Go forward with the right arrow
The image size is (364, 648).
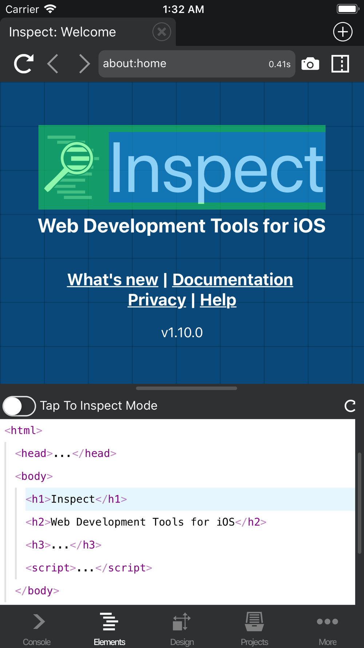click(x=84, y=64)
